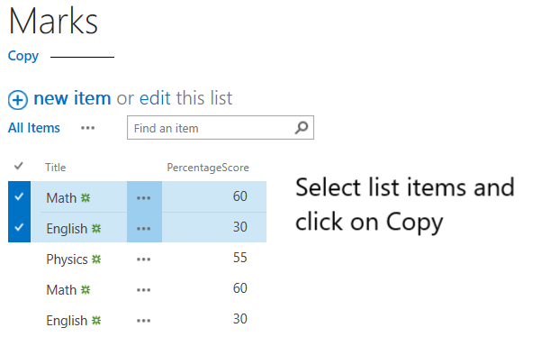Click the green star next to selected English
This screenshot has height=364, width=533.
coord(96,229)
